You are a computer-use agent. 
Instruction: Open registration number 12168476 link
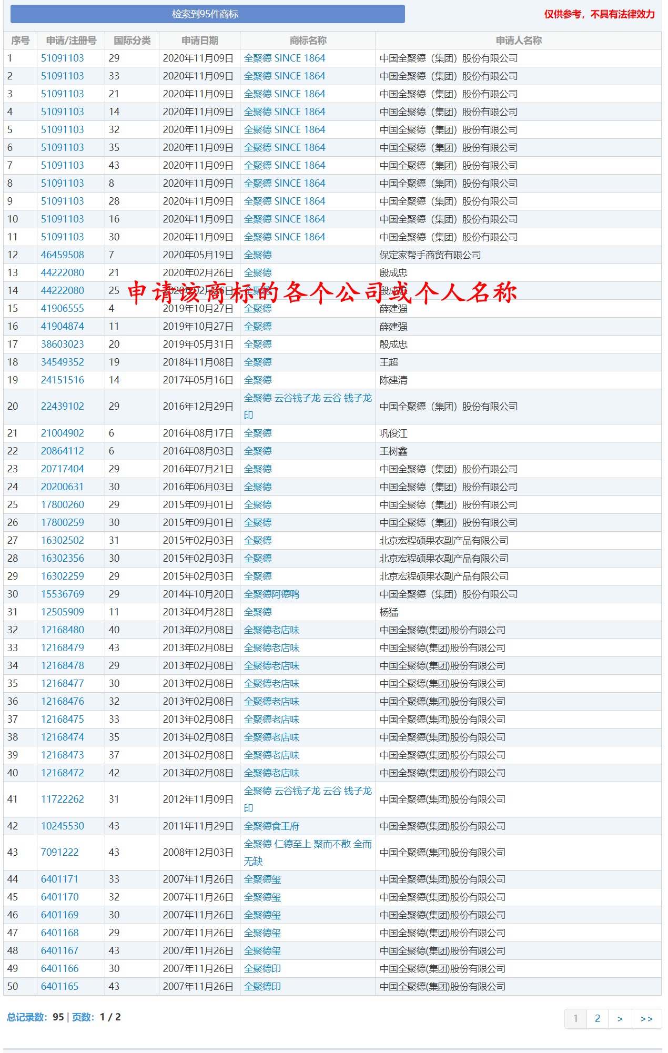(63, 702)
